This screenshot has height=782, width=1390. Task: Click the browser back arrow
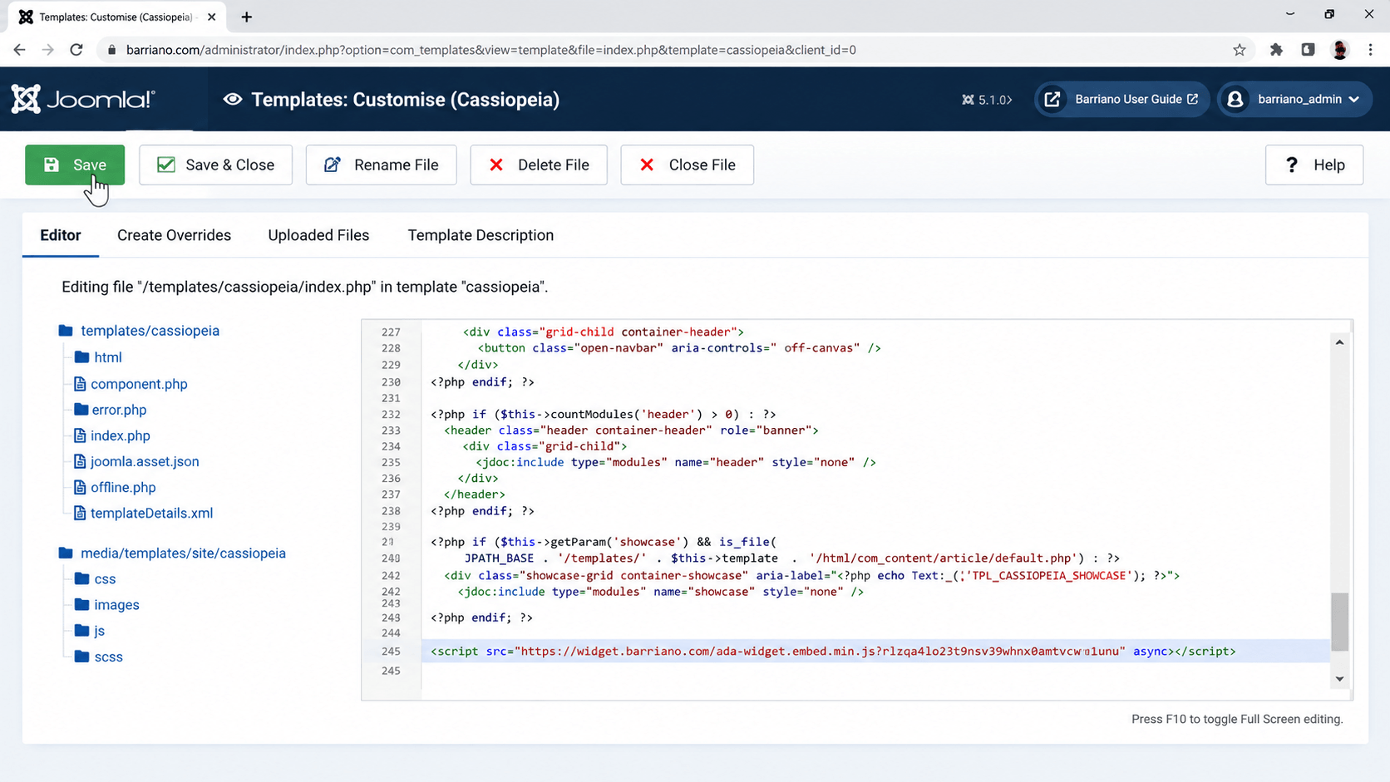click(x=19, y=50)
